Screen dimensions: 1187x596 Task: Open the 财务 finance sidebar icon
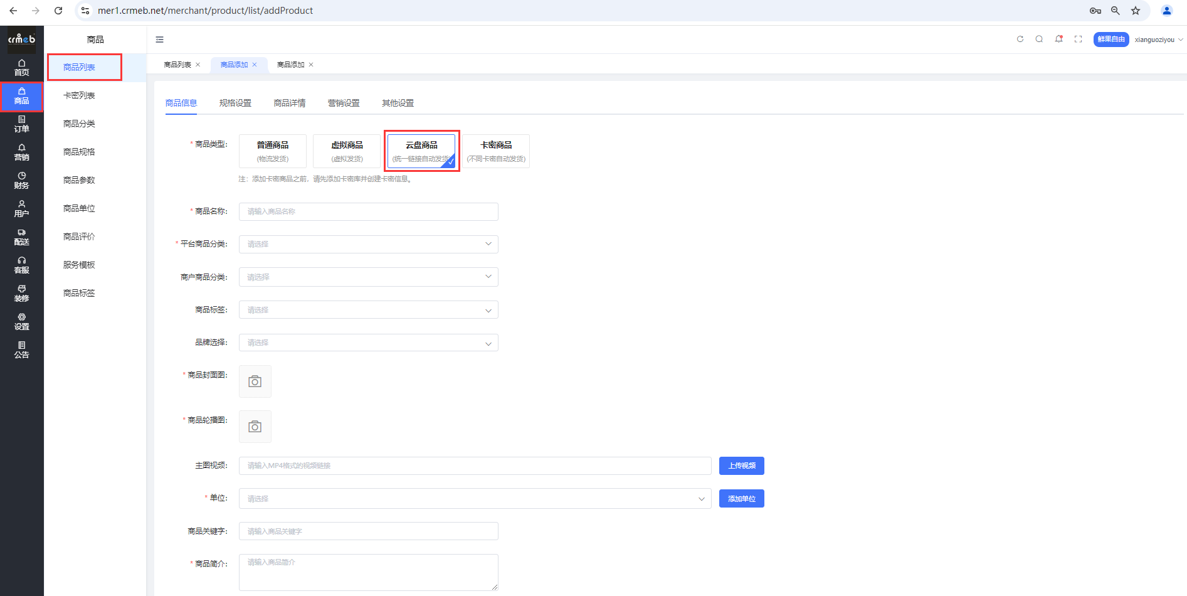point(21,180)
